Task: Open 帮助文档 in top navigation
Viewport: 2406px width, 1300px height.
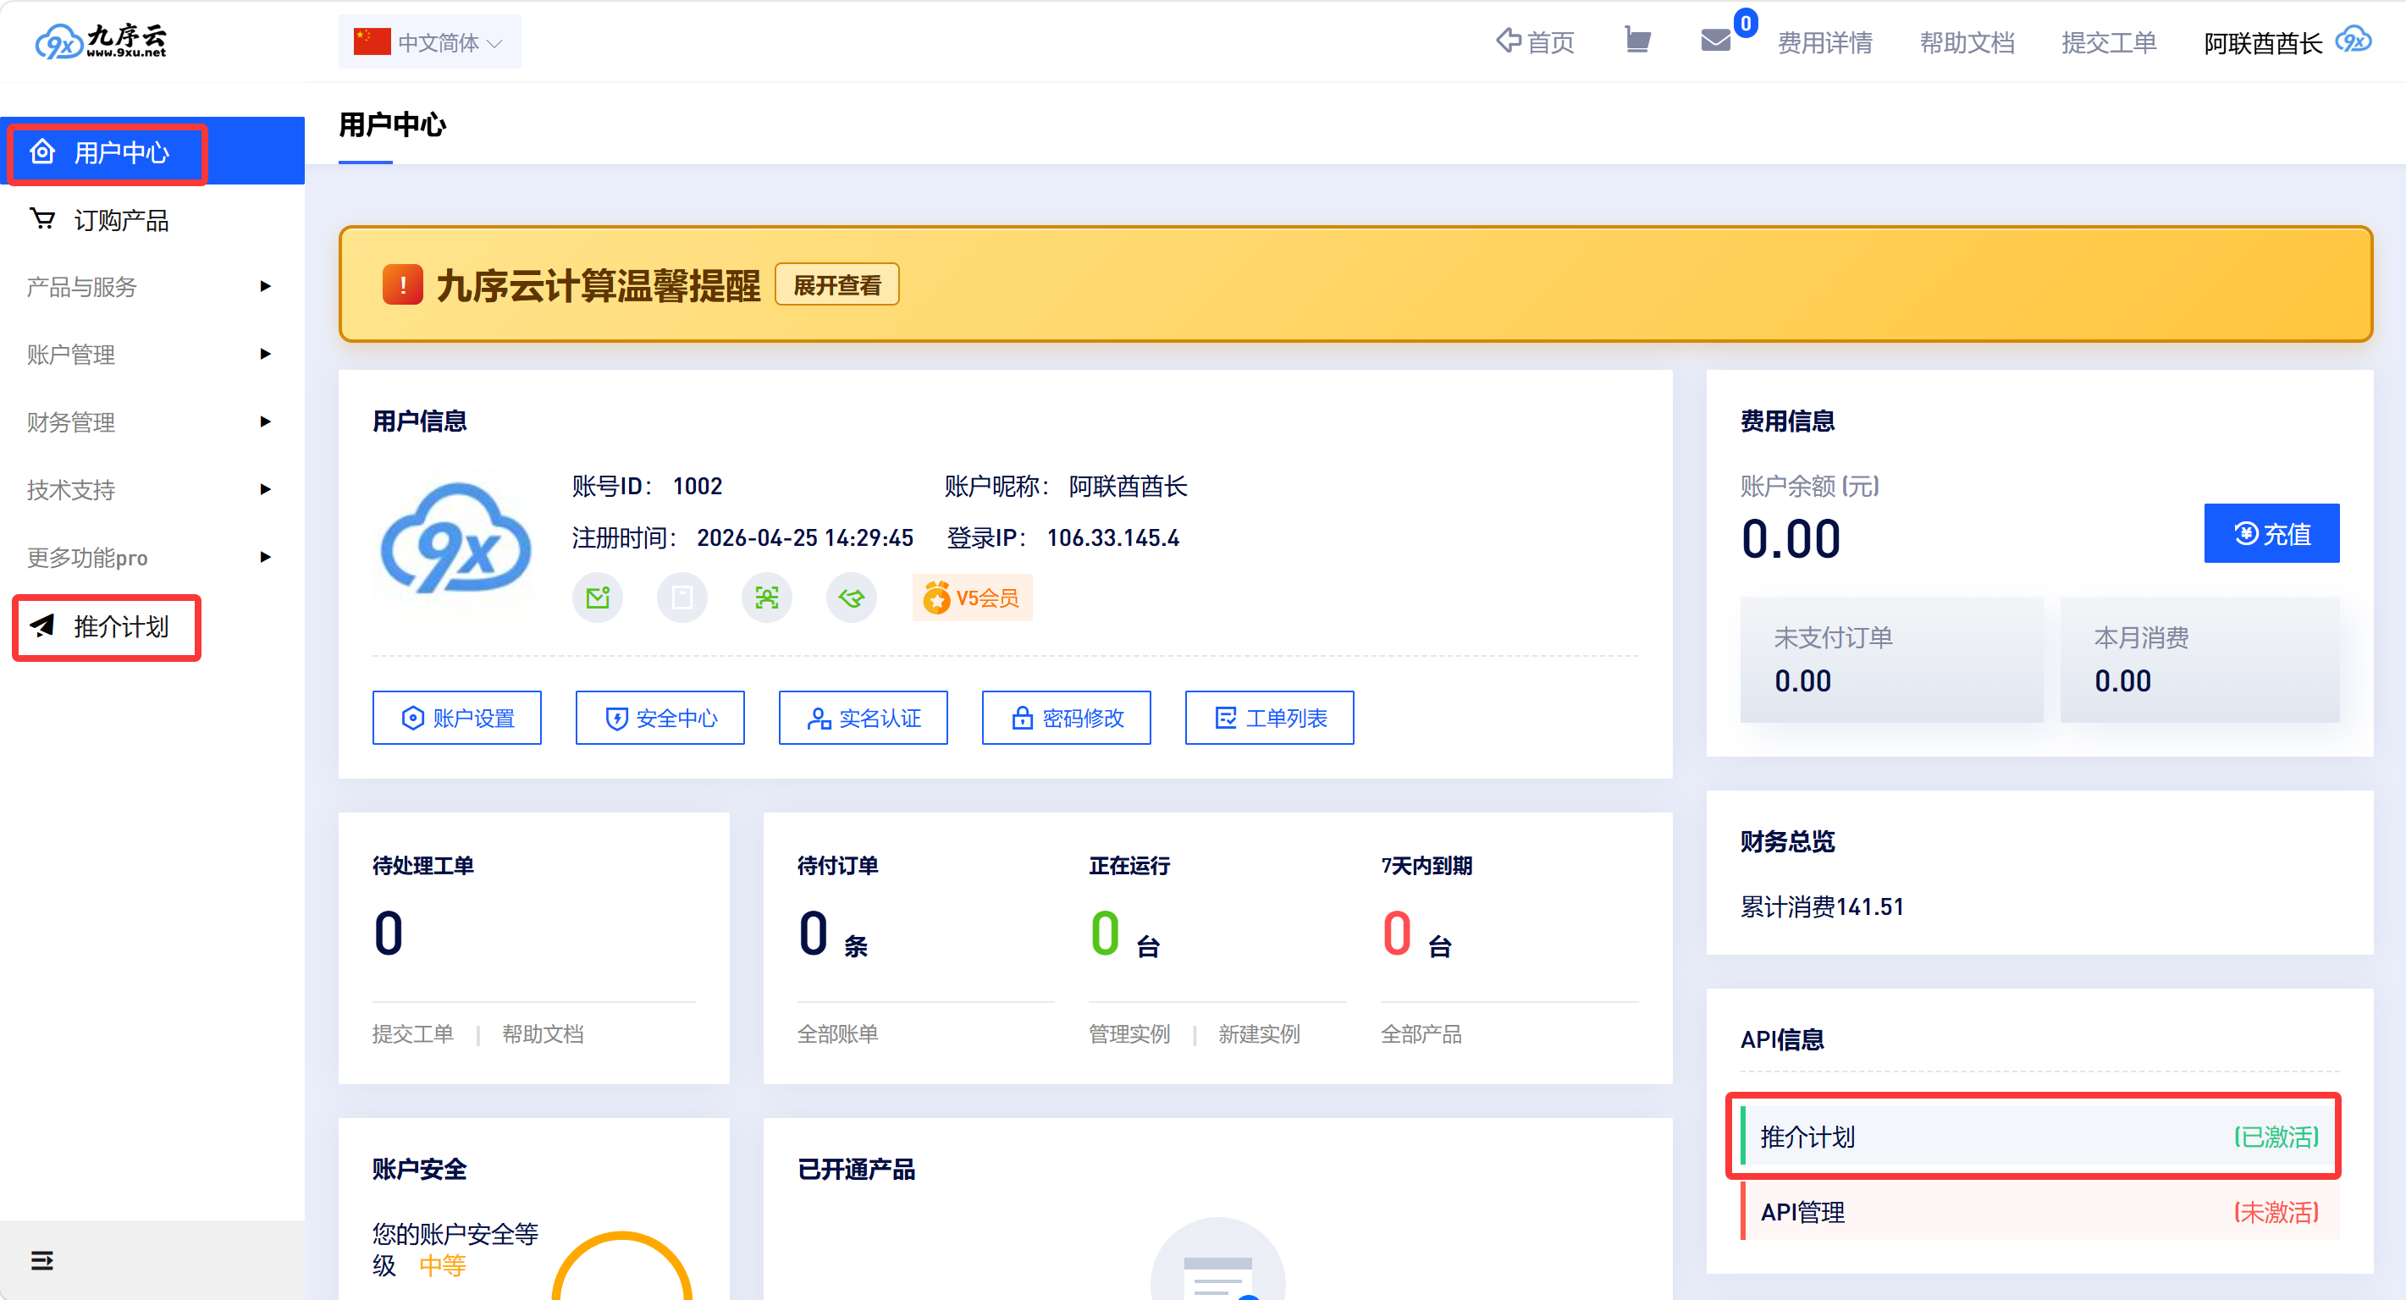Action: 1967,42
